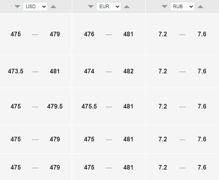Open the RUB currency dropdown
The width and height of the screenshot is (219, 180).
click(x=182, y=7)
